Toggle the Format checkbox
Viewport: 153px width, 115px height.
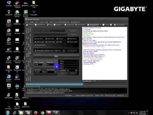coord(57,39)
